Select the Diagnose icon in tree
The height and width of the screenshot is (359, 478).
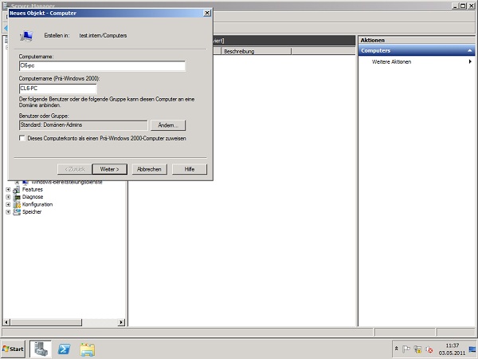17,197
